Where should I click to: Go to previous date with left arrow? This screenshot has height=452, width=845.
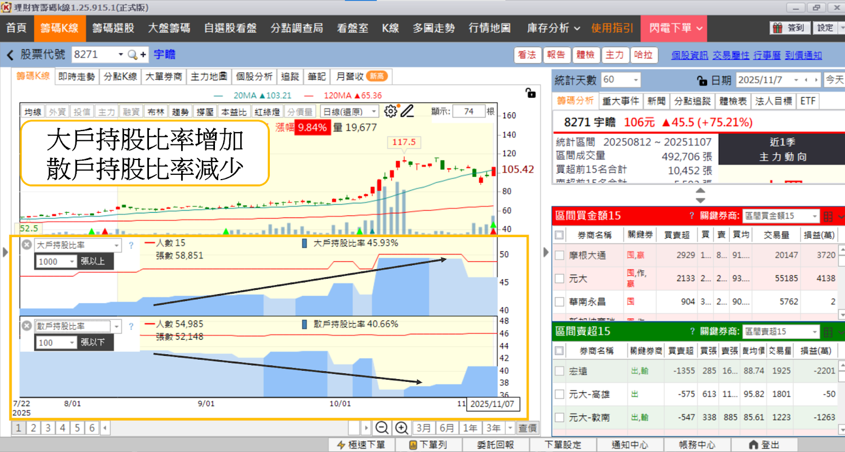(806, 80)
